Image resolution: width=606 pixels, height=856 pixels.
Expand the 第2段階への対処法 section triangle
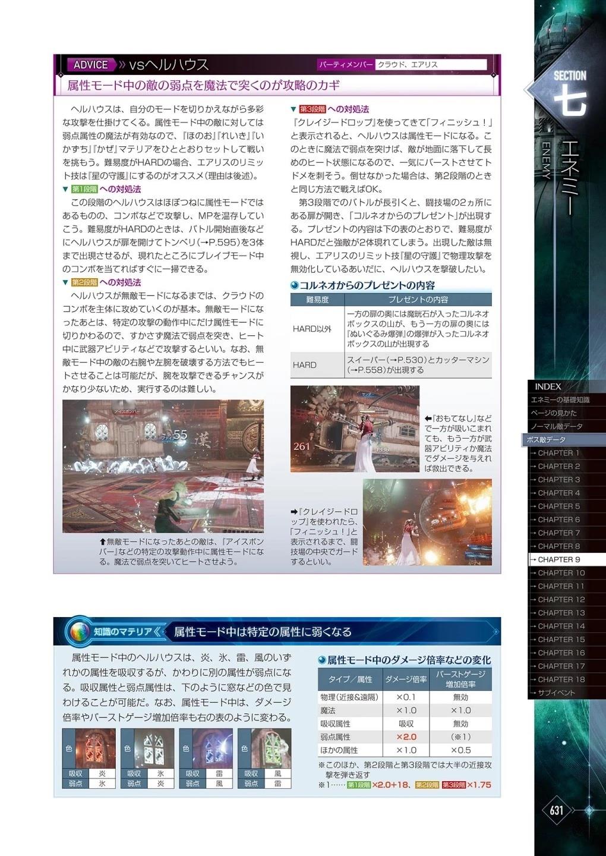(x=65, y=282)
